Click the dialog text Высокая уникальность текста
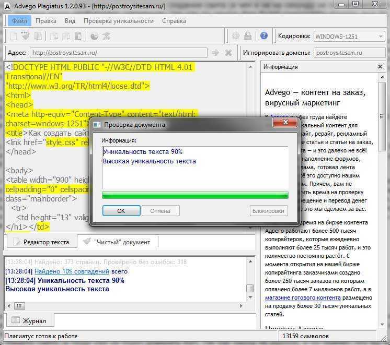390x345 pixels. (150, 161)
